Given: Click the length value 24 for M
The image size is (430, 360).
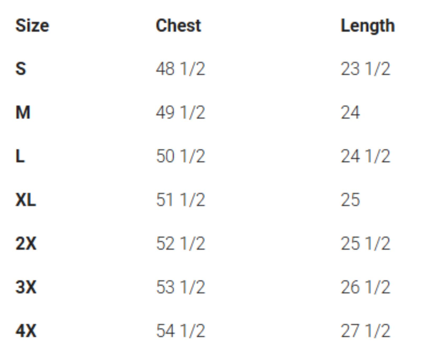Looking at the screenshot, I should click(x=350, y=113).
